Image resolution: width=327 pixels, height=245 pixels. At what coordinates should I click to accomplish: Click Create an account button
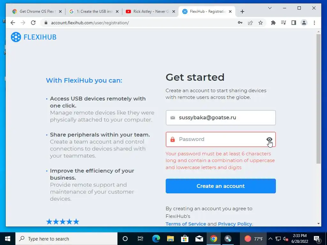pyautogui.click(x=221, y=186)
